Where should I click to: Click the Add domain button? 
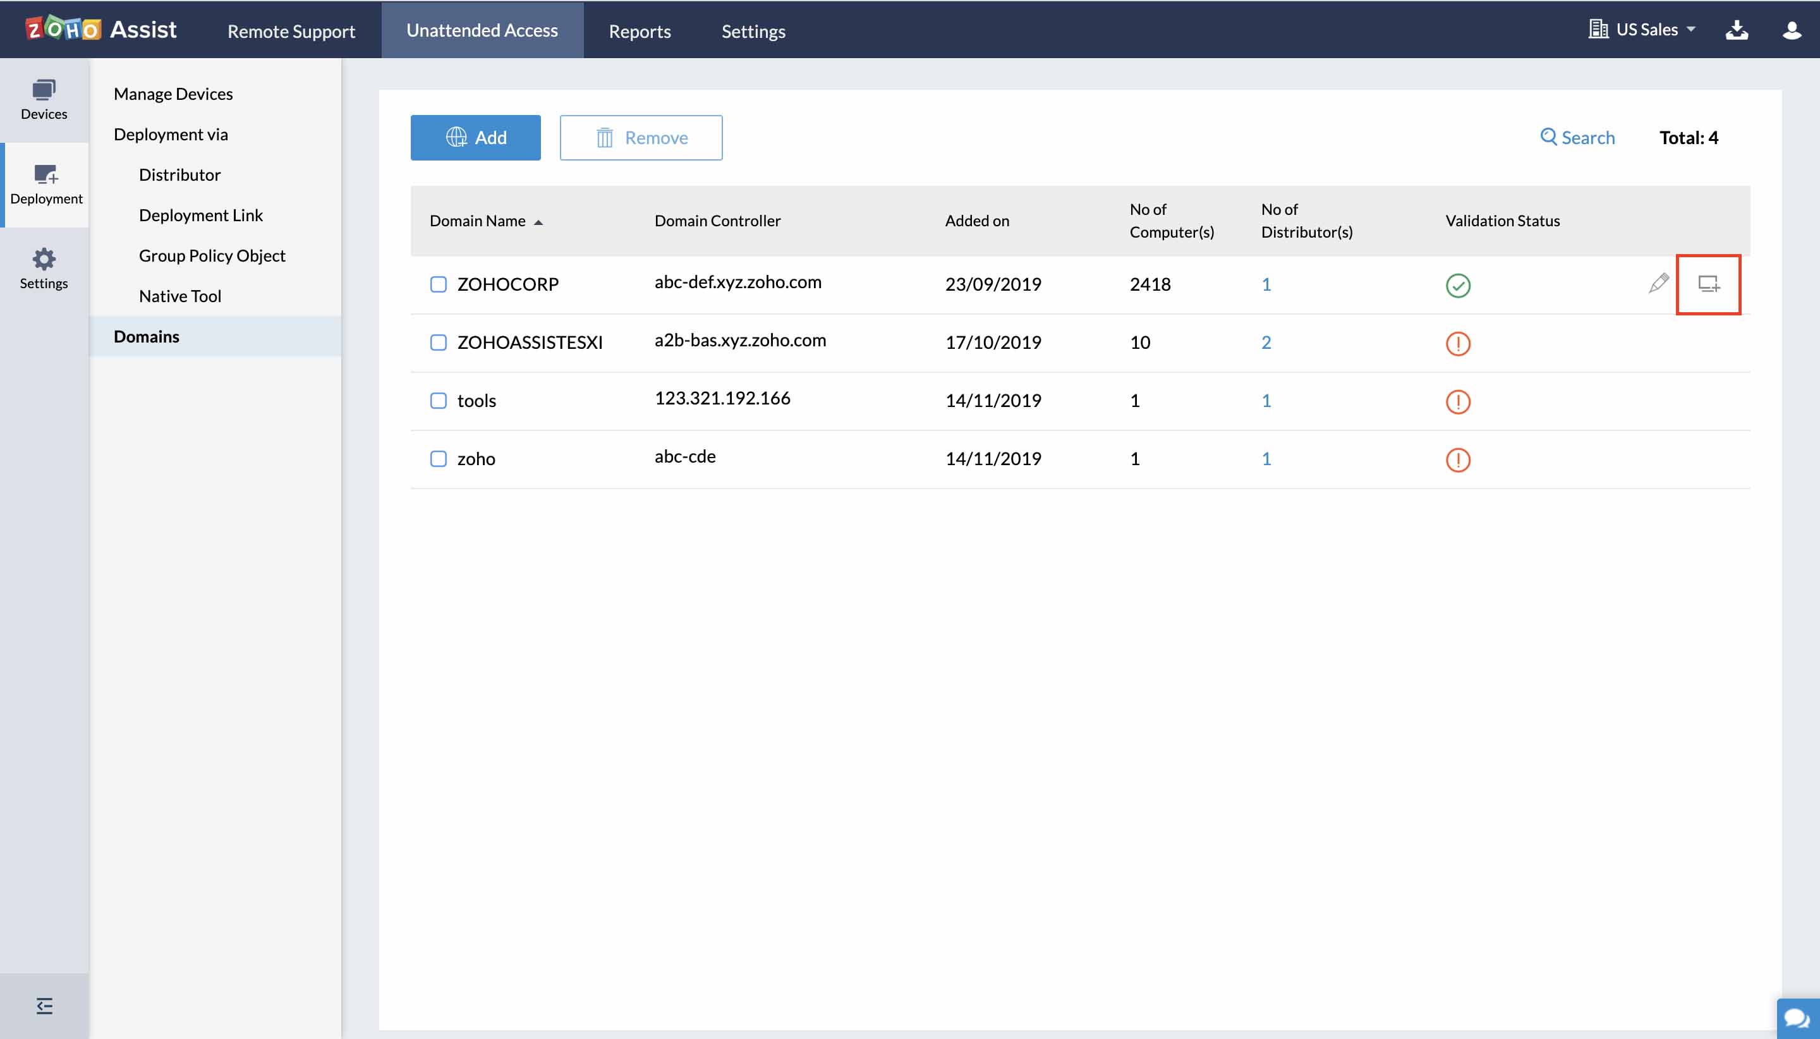475,137
